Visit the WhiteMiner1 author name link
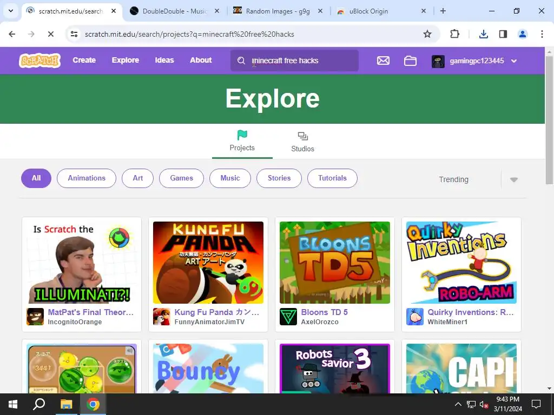554x415 pixels. coord(447,322)
